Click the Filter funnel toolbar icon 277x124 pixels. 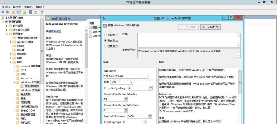tap(42, 12)
